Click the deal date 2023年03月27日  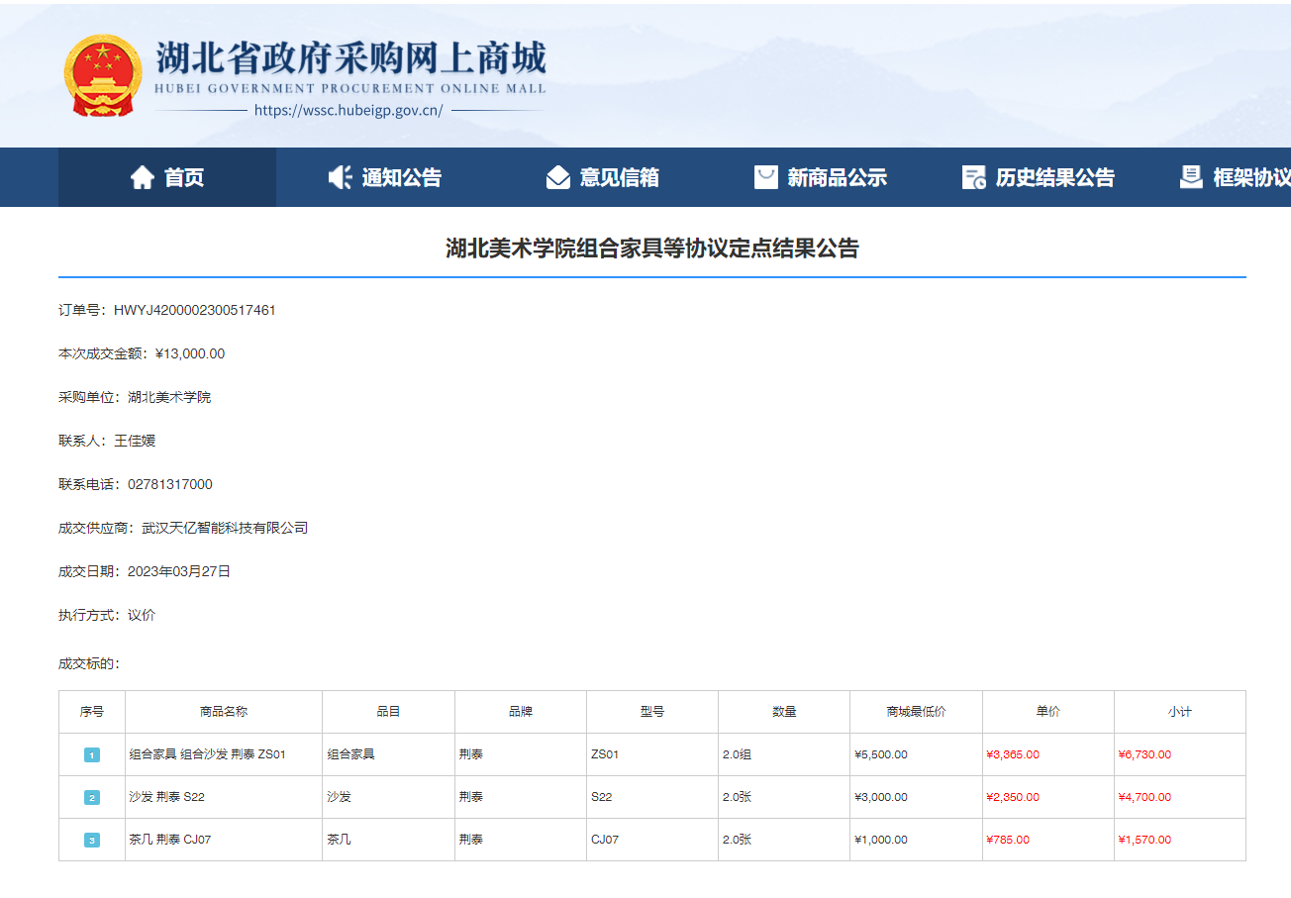click(x=179, y=571)
